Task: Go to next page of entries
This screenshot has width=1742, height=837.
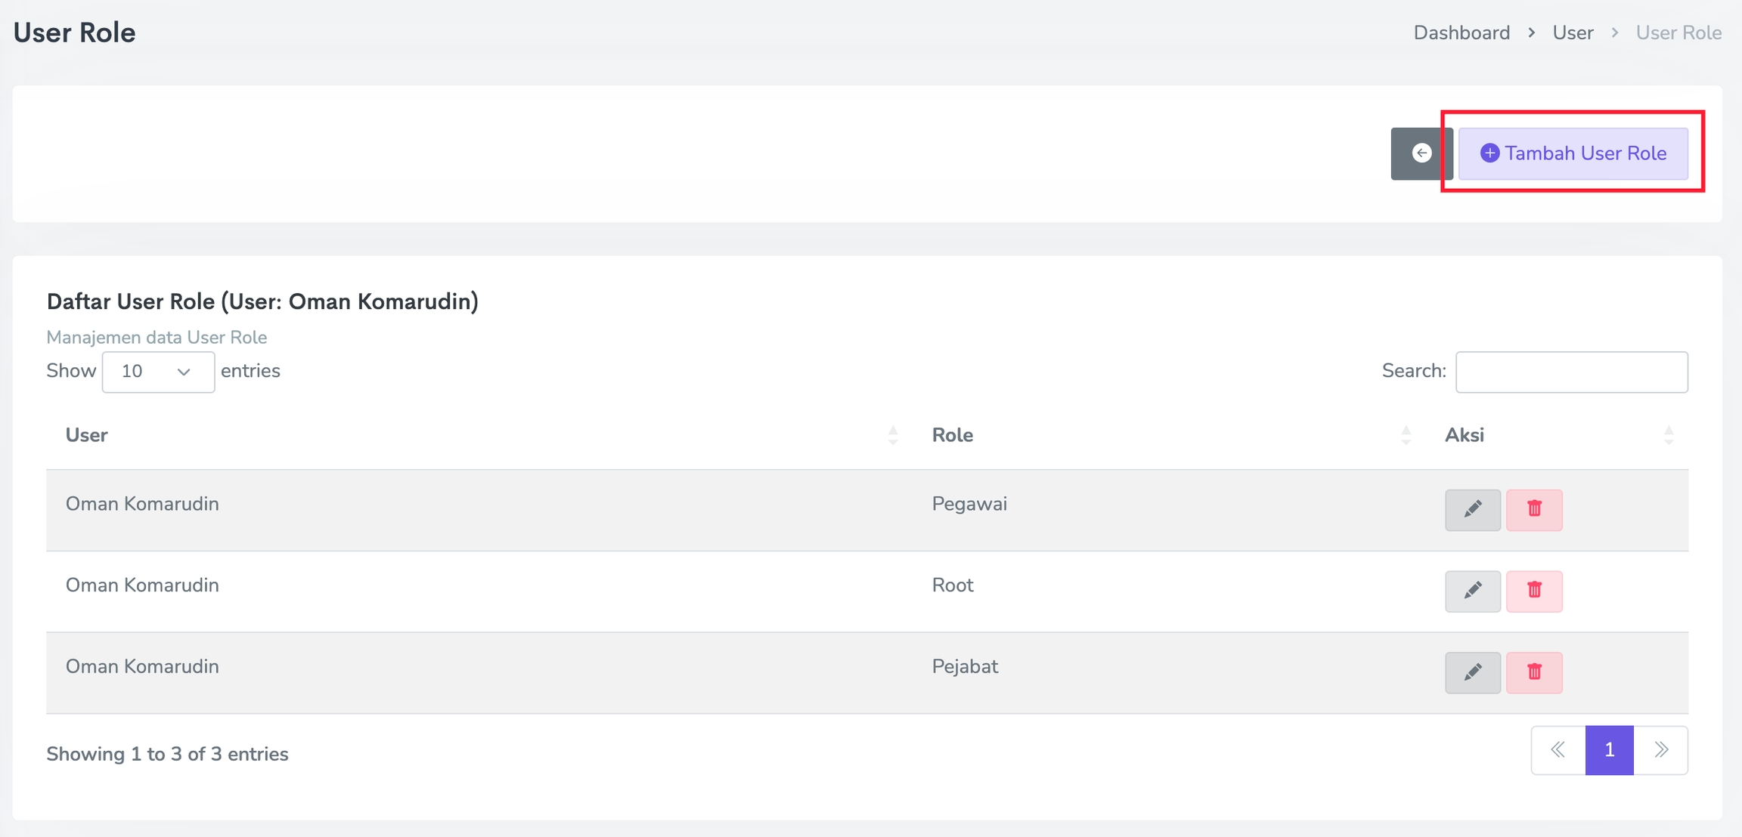Action: click(1661, 750)
